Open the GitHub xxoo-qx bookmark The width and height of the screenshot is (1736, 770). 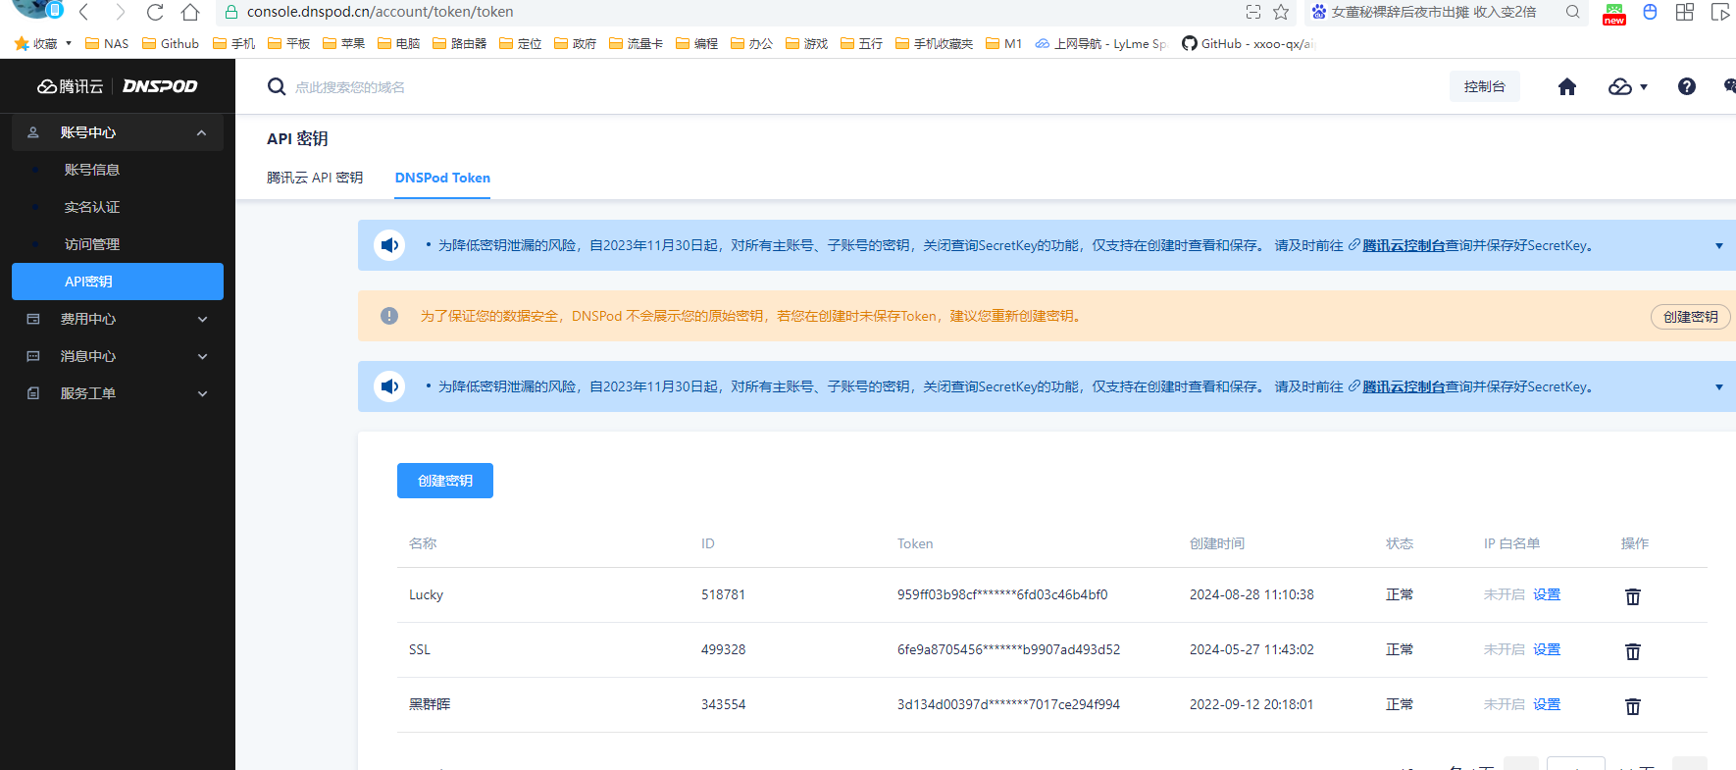coord(1248,43)
